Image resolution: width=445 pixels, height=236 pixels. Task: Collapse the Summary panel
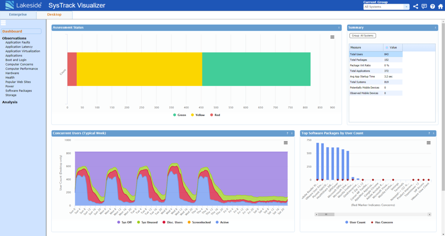point(435,28)
